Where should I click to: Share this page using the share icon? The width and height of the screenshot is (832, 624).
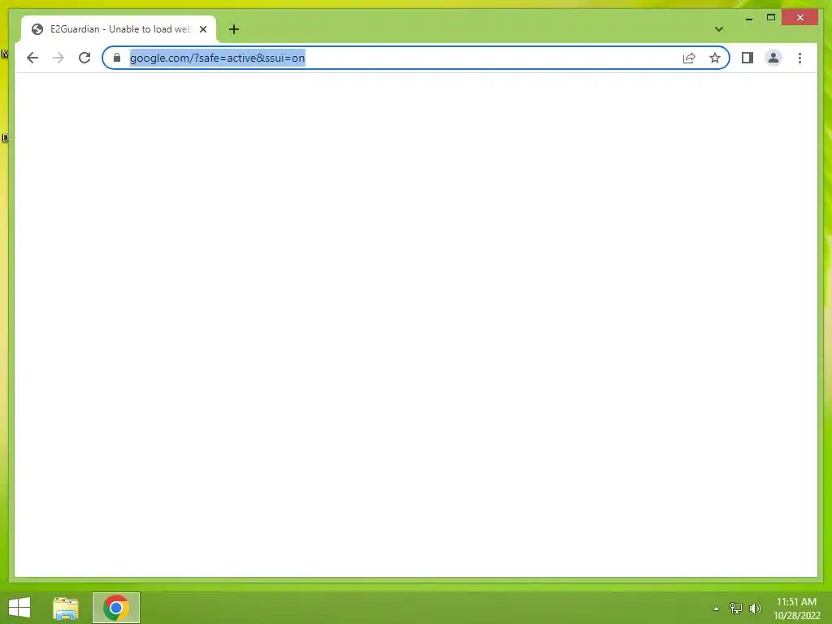point(689,58)
